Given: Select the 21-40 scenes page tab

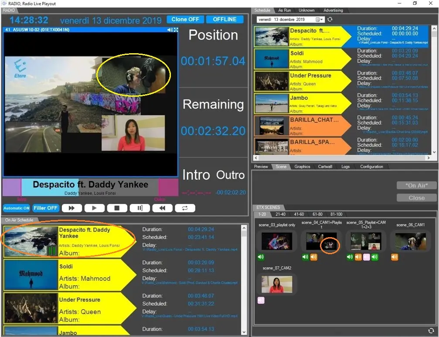Looking at the screenshot, I should (x=281, y=214).
